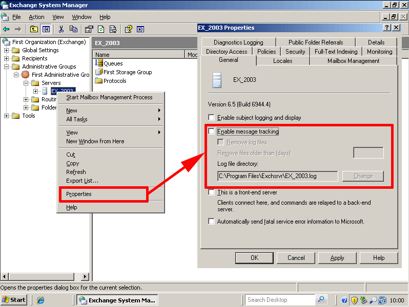Open the Full-Text Indexing tab
The width and height of the screenshot is (409, 307).
[x=336, y=52]
